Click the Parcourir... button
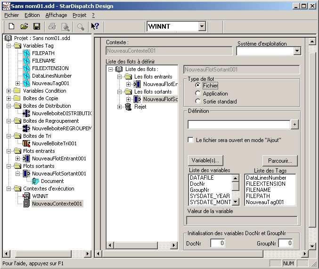The height and width of the screenshot is (269, 319). pos(280,160)
